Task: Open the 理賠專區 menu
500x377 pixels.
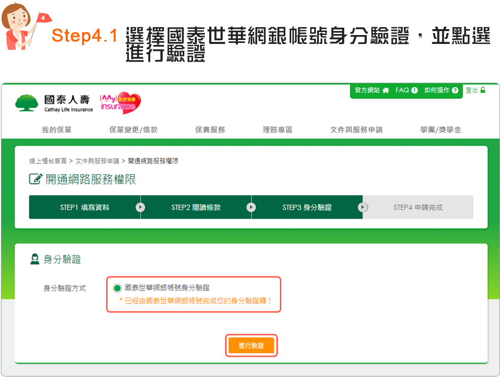Action: click(x=277, y=130)
